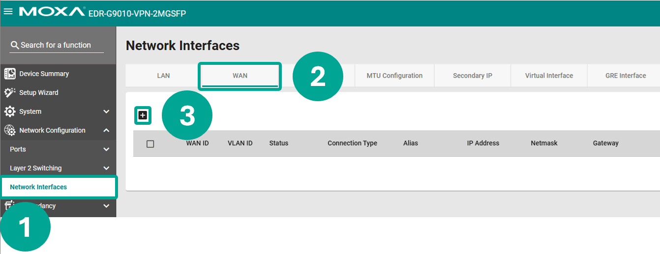This screenshot has width=660, height=254.
Task: Expand the System menu chevron
Action: [x=106, y=112]
